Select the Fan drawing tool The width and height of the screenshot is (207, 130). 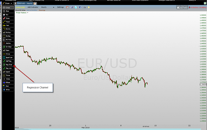8,15
